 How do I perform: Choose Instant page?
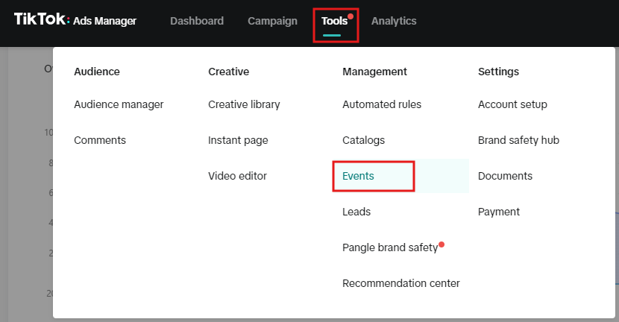[238, 140]
